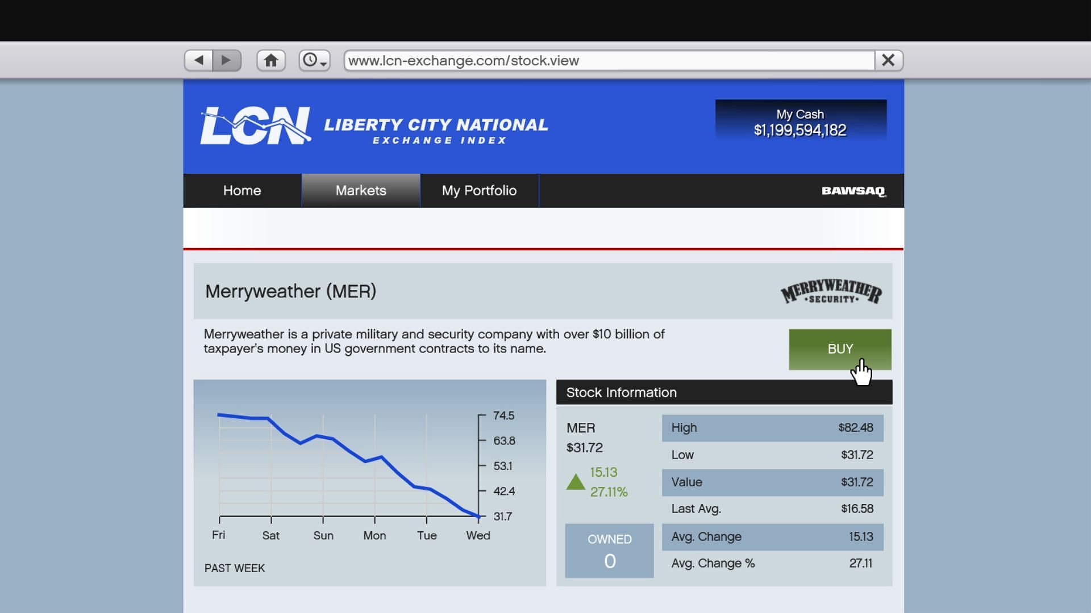Switch to the BAWSAQ exchange link

[853, 191]
